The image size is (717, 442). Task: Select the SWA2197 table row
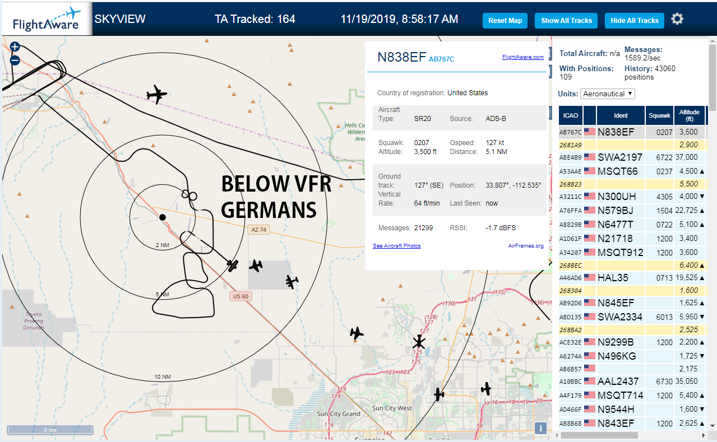(632, 157)
